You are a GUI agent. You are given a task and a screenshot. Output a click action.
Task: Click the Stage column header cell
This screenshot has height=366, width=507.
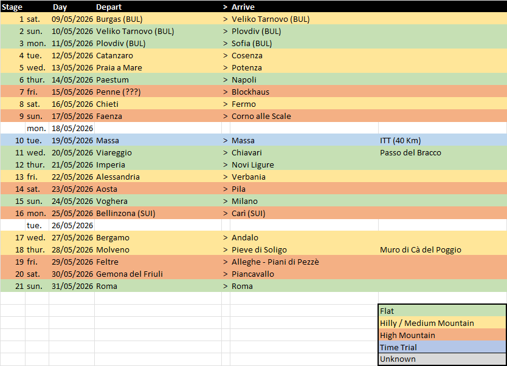(12, 7)
